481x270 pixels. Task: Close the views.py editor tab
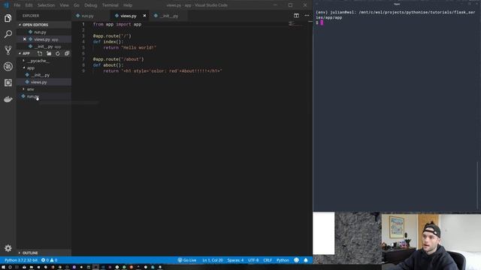pyautogui.click(x=144, y=16)
